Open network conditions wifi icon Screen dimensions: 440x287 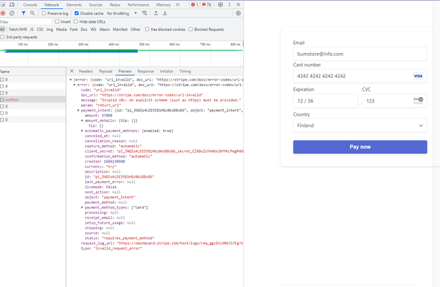144,13
